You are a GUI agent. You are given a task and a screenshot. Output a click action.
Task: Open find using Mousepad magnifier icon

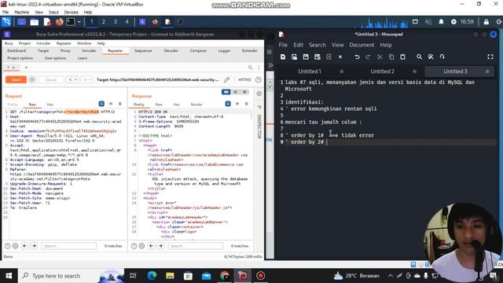419,57
